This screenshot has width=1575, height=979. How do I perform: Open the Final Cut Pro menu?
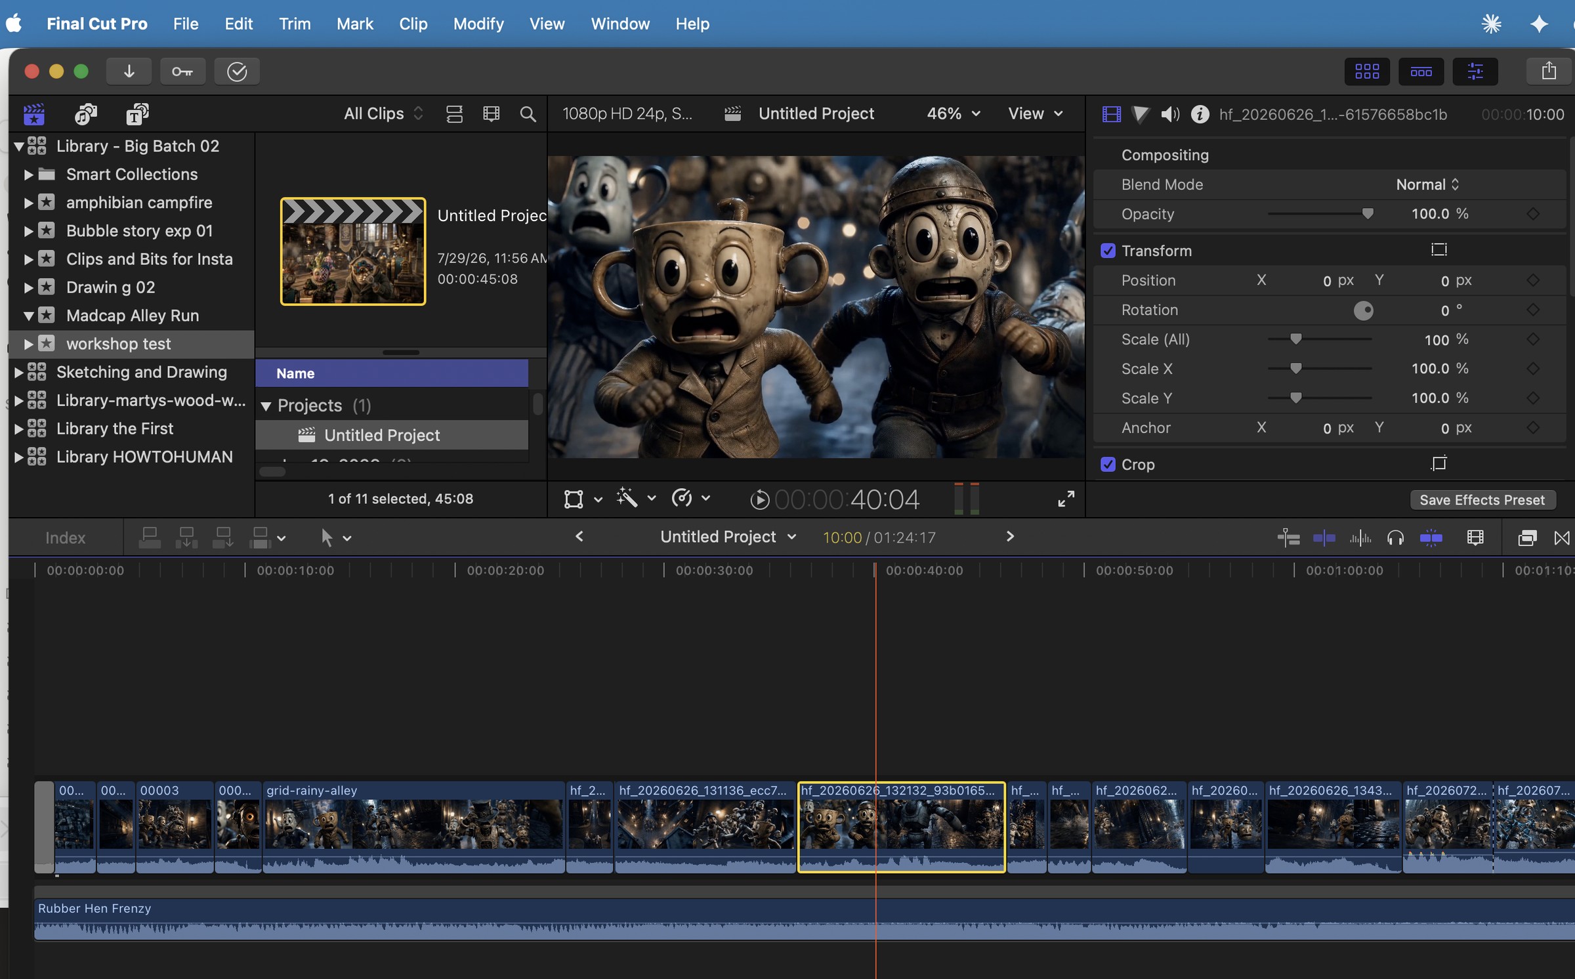97,24
